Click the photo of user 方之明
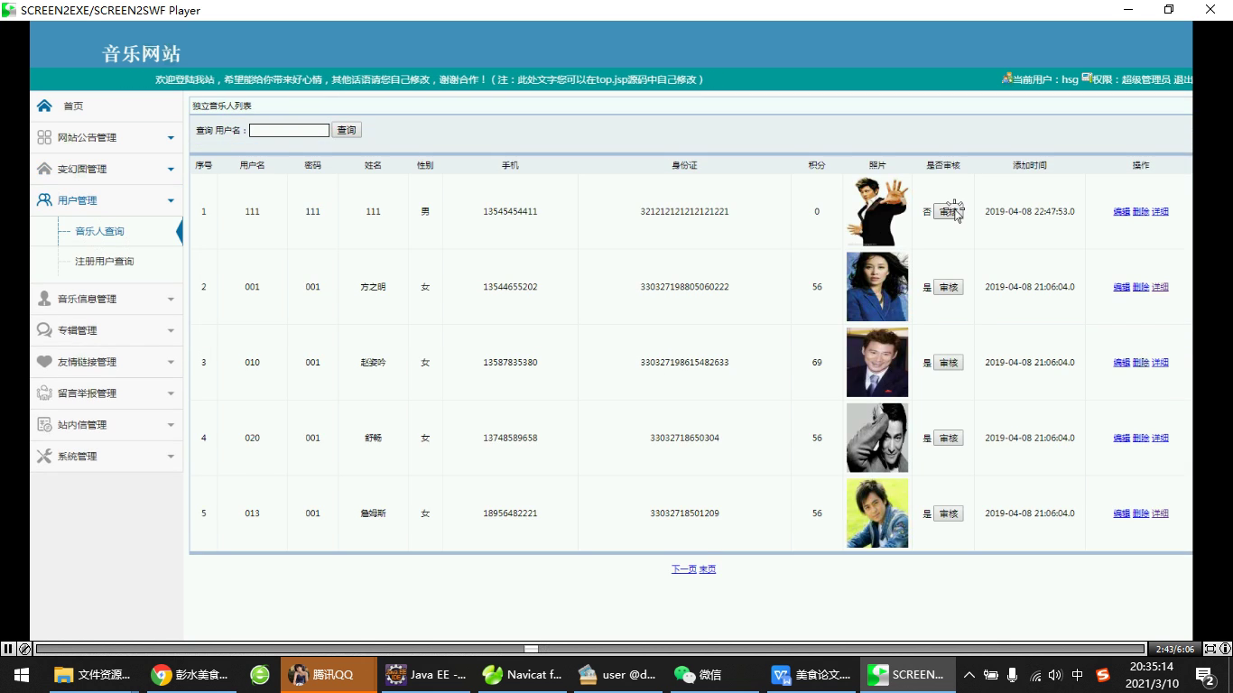 point(877,287)
